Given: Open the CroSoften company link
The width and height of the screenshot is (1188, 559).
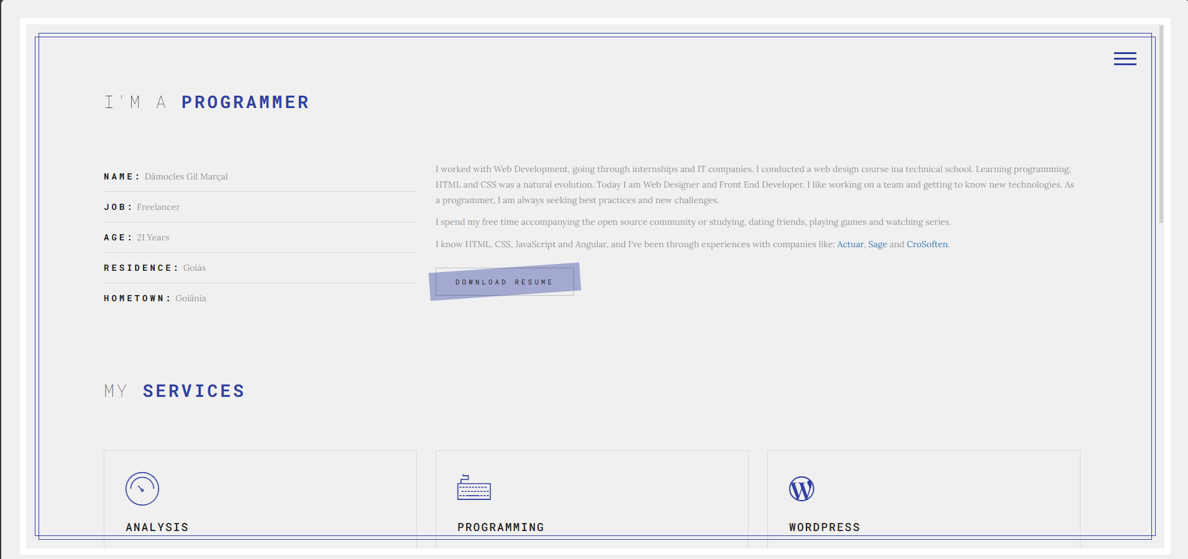Looking at the screenshot, I should tap(927, 244).
